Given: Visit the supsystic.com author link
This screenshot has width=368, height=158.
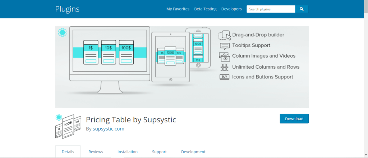Looking at the screenshot, I should (109, 129).
